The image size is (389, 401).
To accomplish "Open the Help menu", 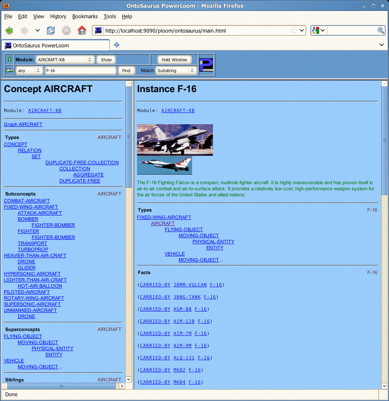I will point(127,17).
